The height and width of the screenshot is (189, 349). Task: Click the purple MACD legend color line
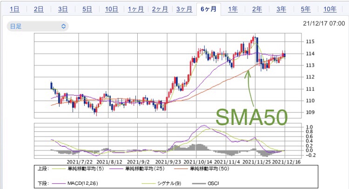59,184
